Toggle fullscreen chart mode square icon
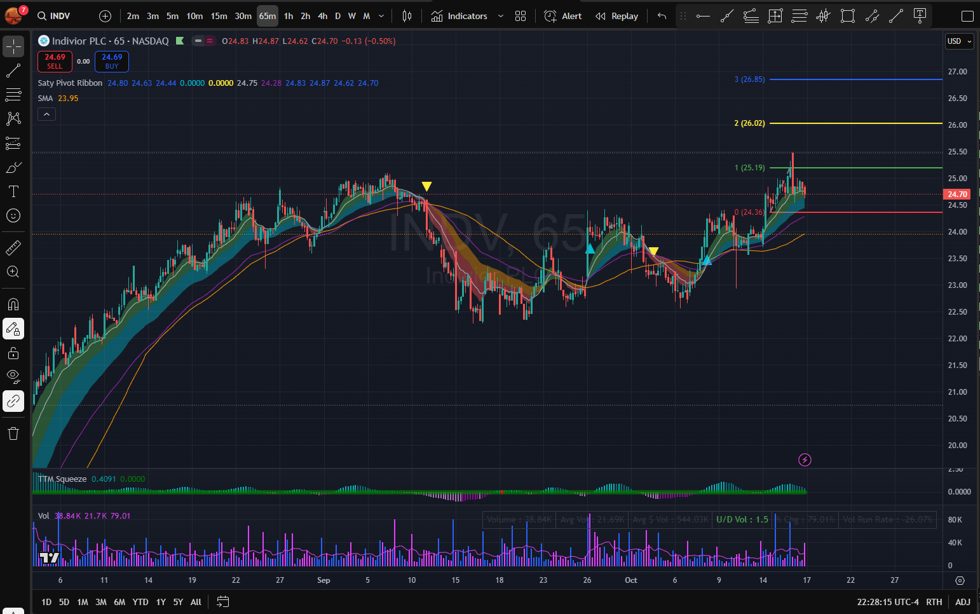Viewport: 980px width, 614px height. click(x=967, y=16)
